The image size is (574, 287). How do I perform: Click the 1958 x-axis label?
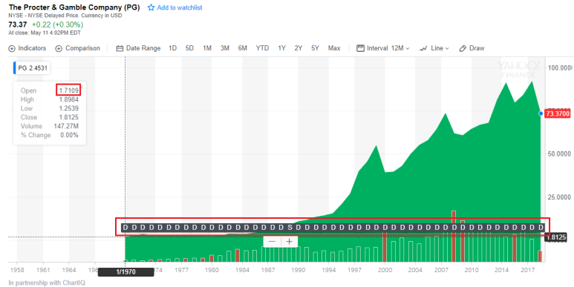click(17, 269)
